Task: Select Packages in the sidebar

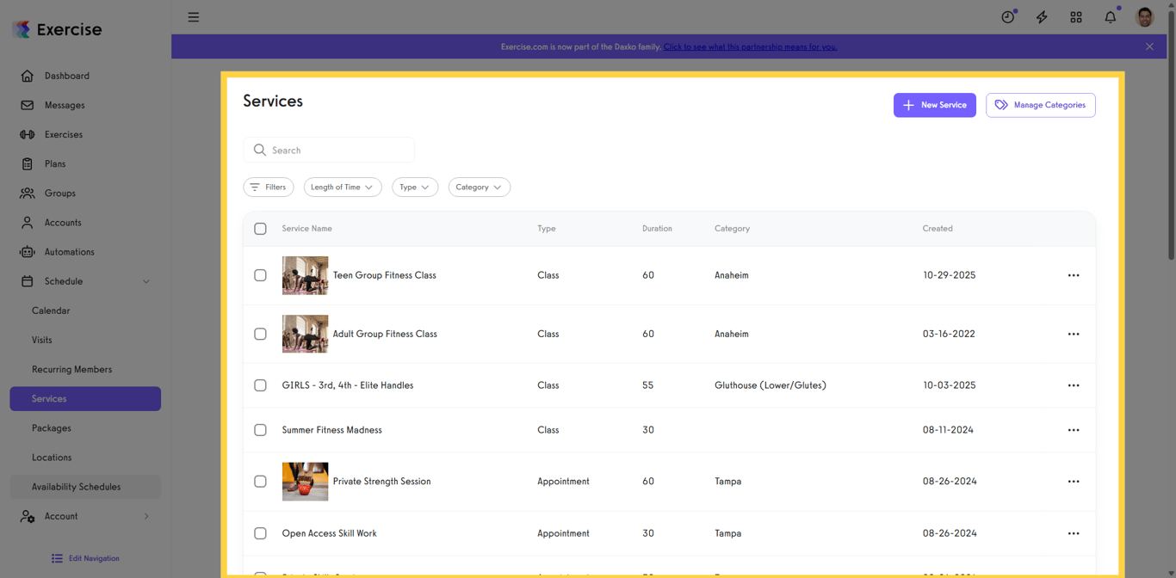Action: coord(52,427)
